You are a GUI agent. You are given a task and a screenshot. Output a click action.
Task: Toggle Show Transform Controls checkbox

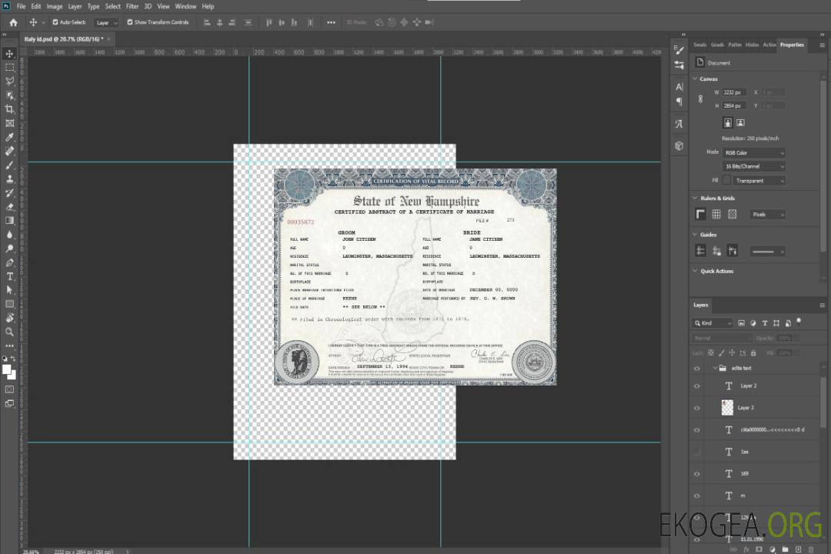(x=130, y=22)
